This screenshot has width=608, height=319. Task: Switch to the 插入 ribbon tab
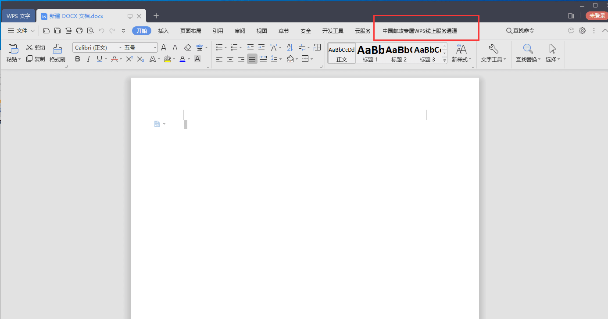[164, 31]
